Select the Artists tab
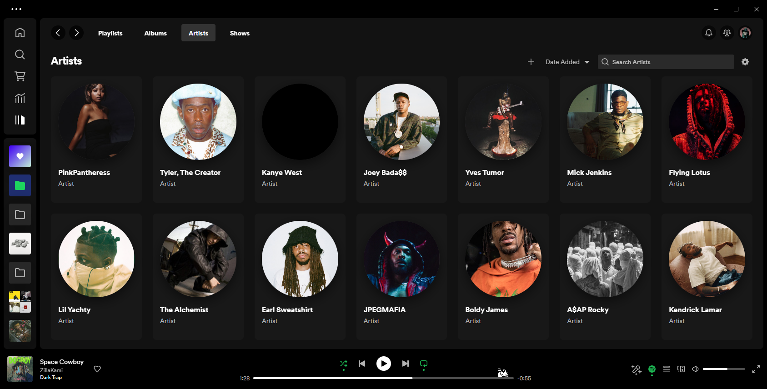The image size is (767, 389). point(198,33)
